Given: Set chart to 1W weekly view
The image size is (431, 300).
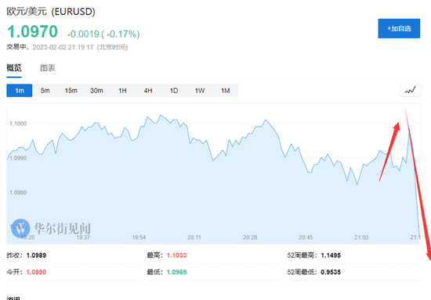Looking at the screenshot, I should coord(200,91).
